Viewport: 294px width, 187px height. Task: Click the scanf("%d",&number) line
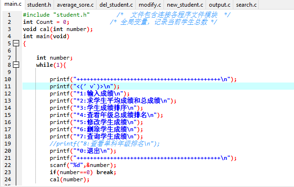click(x=83, y=165)
